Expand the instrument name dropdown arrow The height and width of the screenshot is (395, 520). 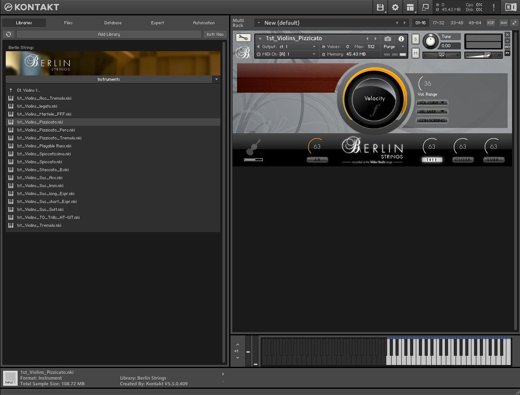click(260, 39)
